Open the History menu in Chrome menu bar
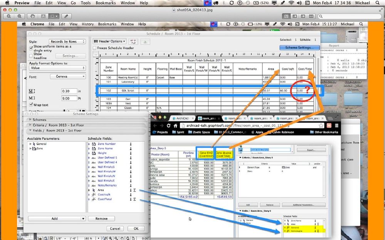Screen dimensions: 385x240 [87, 24]
